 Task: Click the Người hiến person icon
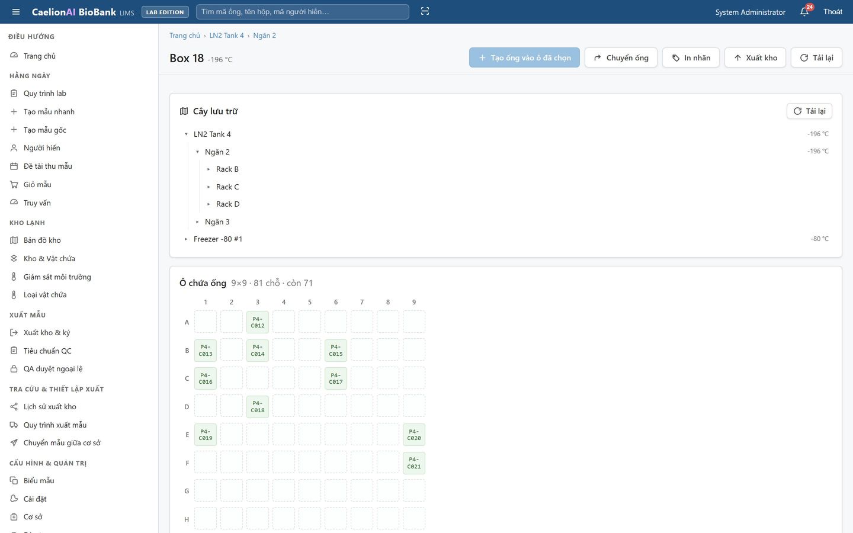pyautogui.click(x=14, y=148)
